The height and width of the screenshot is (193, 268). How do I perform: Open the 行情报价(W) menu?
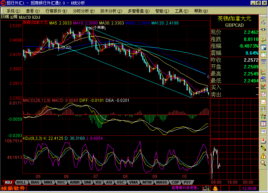tap(56, 11)
